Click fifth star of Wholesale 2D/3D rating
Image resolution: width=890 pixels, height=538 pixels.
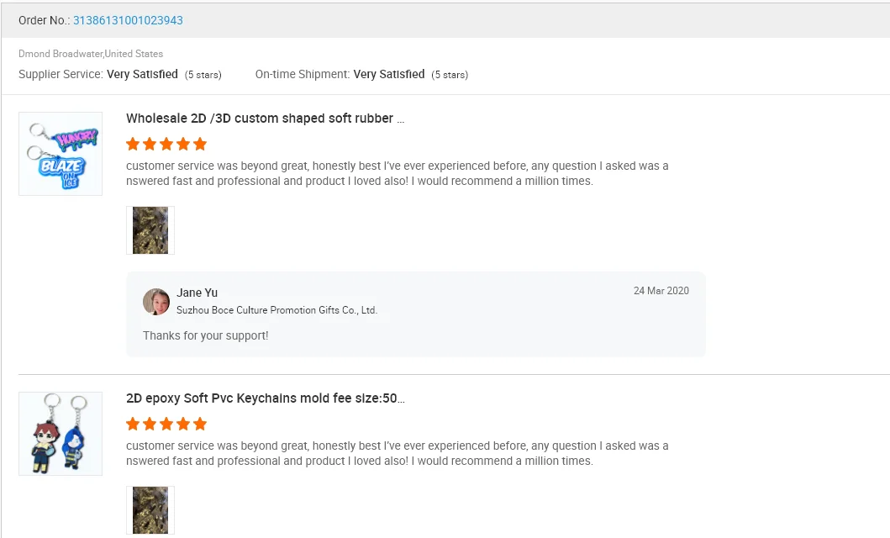[x=200, y=144]
